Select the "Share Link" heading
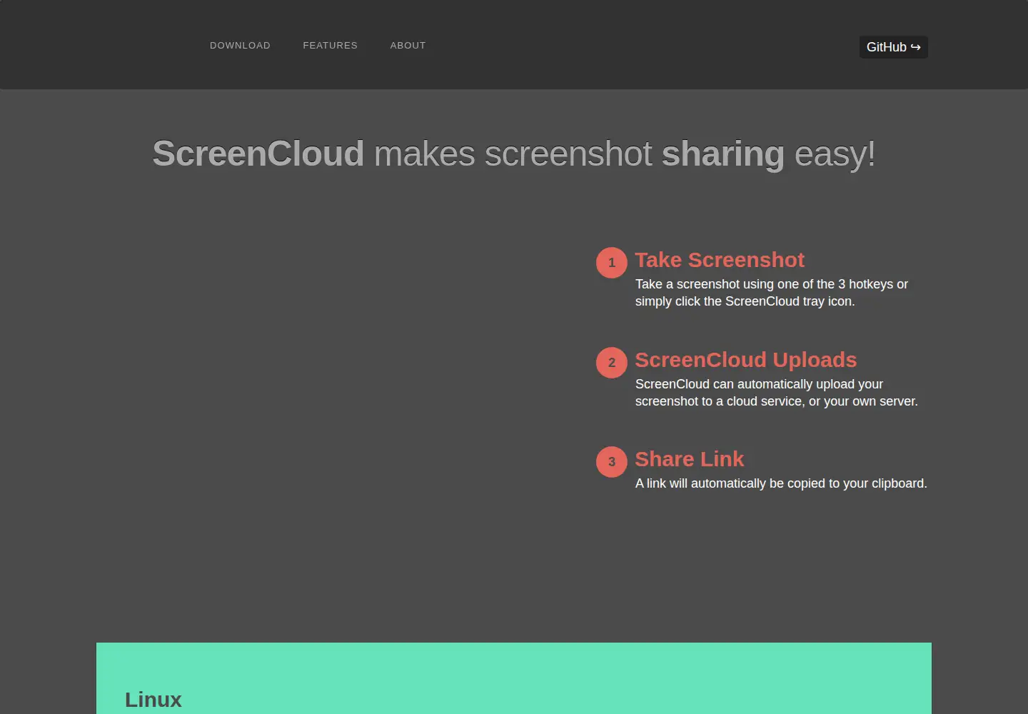This screenshot has width=1028, height=714. [x=690, y=459]
